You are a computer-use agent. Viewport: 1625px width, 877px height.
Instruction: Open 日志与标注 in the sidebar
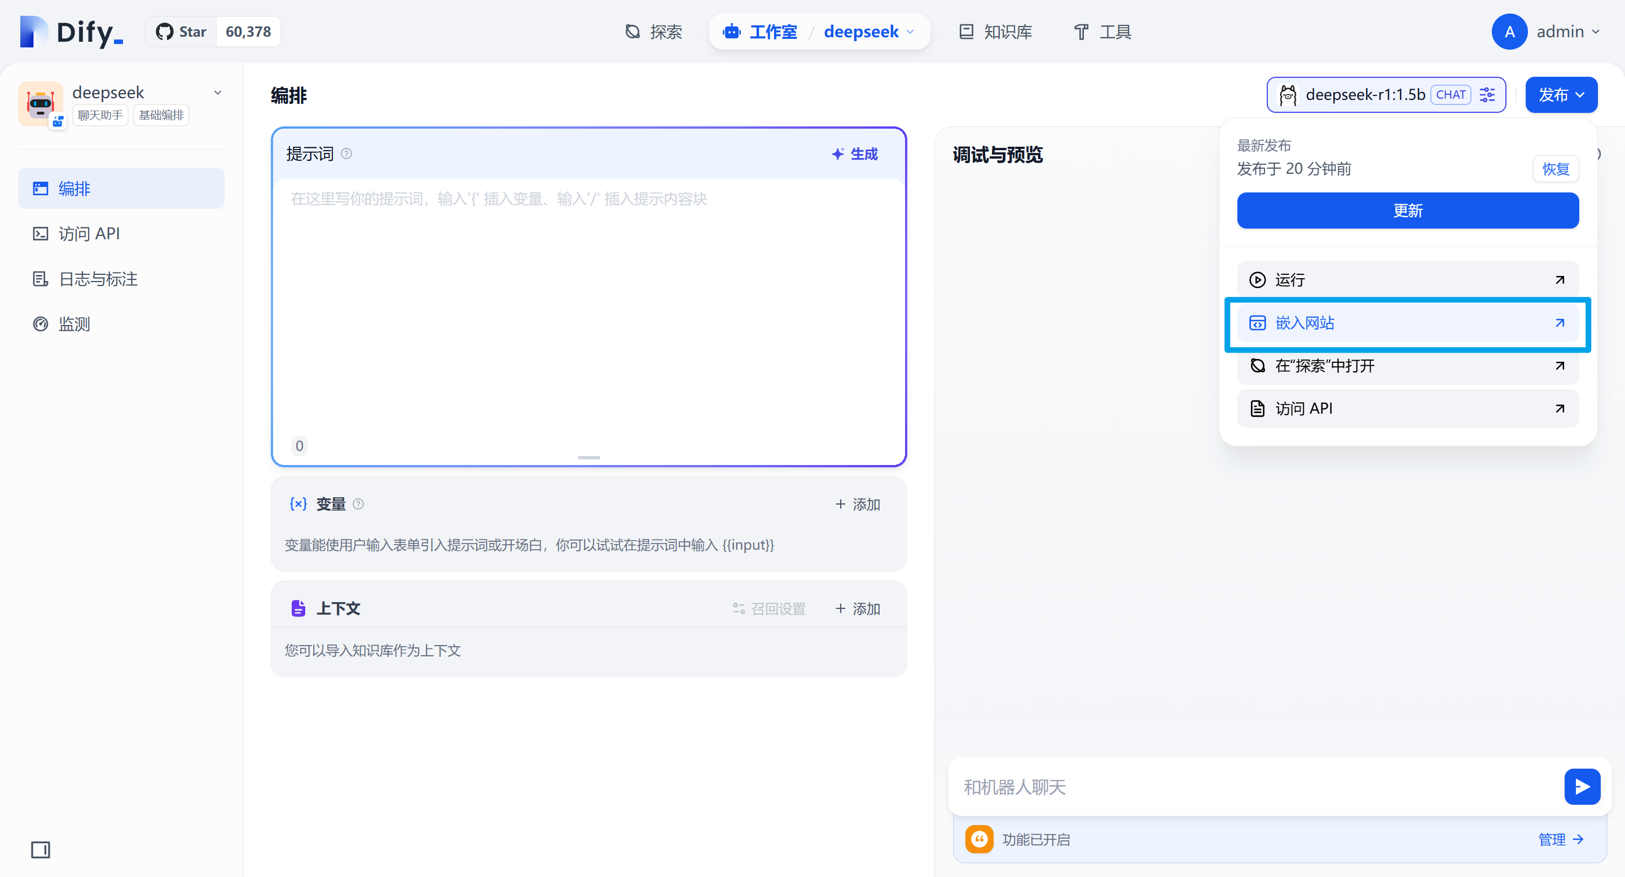pos(98,279)
